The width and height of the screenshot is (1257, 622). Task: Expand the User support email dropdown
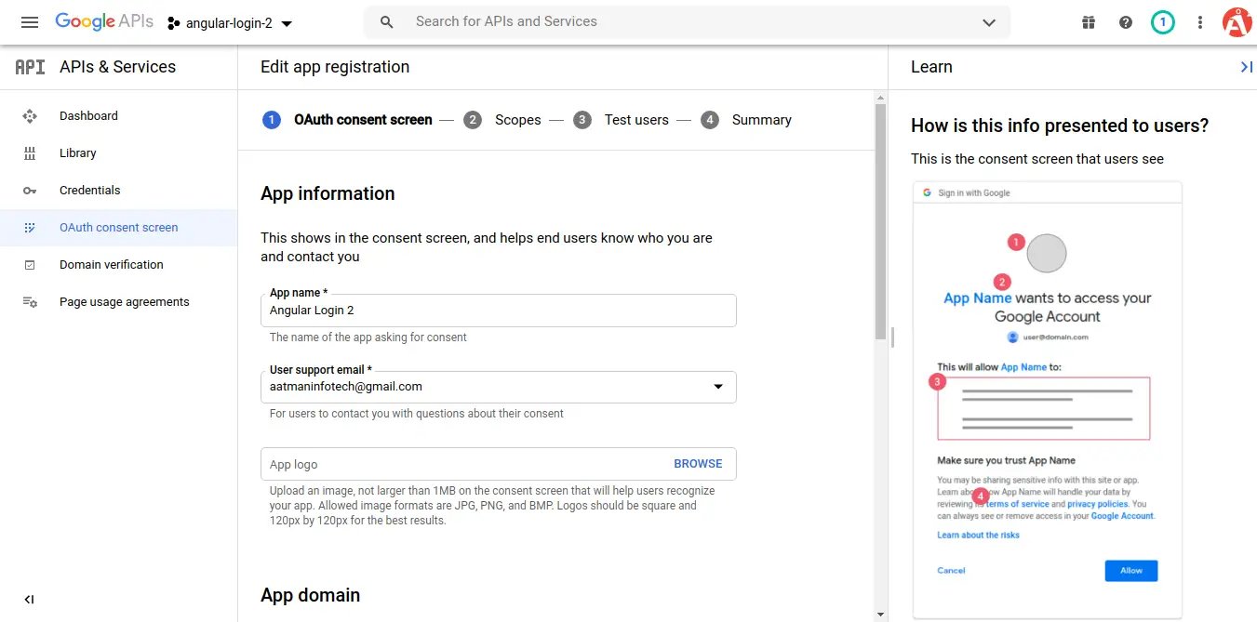717,387
